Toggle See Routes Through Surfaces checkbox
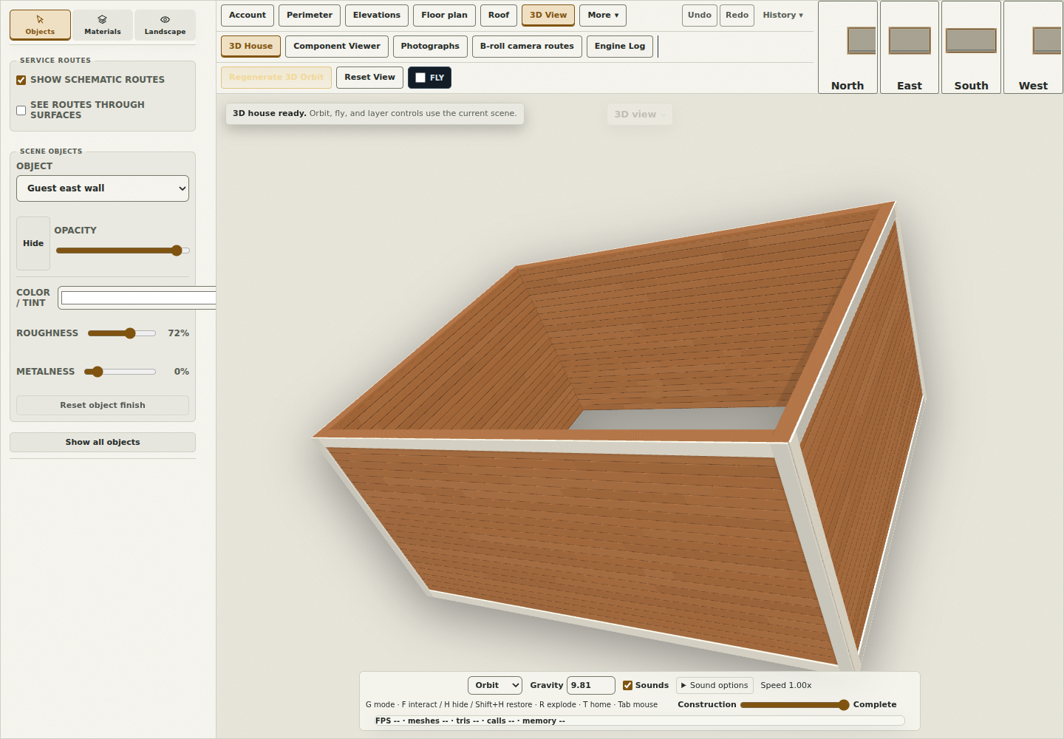Viewport: 1064px width, 739px height. click(x=21, y=110)
